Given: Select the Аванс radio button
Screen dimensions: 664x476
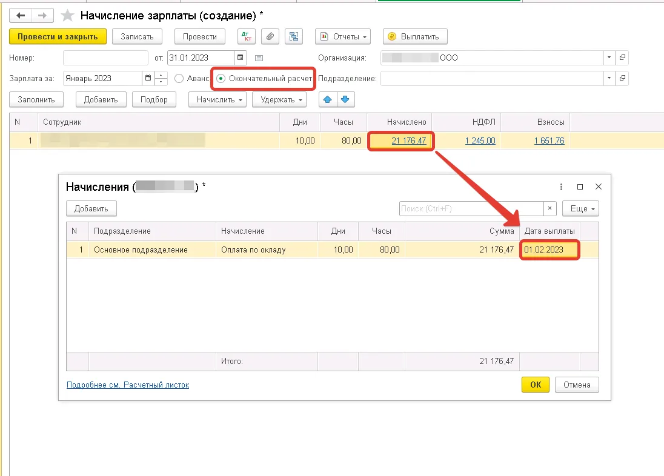Looking at the screenshot, I should coord(179,79).
